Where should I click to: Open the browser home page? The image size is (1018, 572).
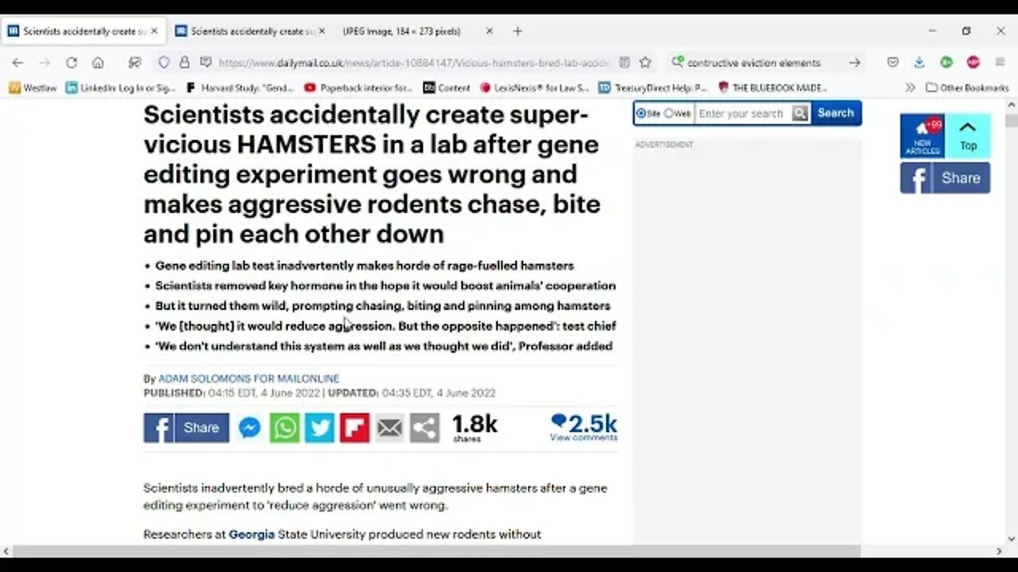pos(98,63)
